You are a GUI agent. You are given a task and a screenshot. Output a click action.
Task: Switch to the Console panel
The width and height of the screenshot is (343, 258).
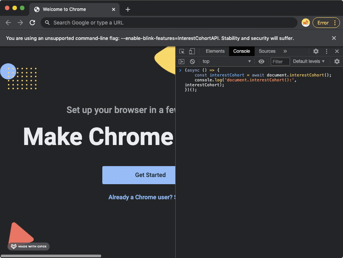pos(241,51)
